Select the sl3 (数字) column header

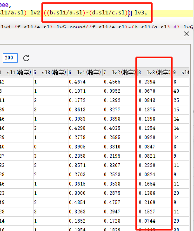click(x=50, y=72)
